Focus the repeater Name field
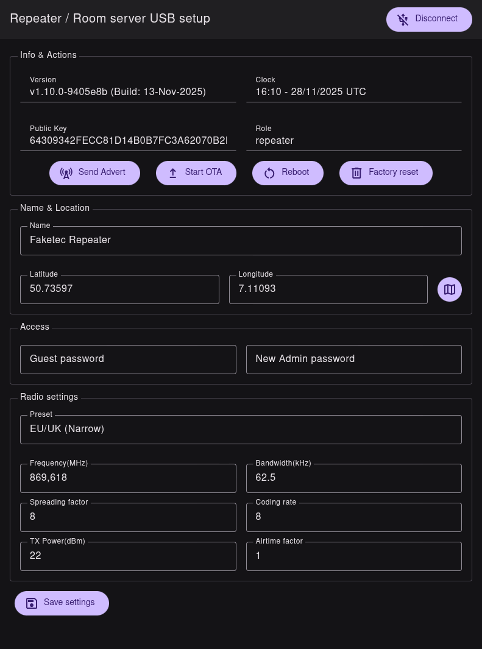Viewport: 482px width, 649px height. pos(241,240)
